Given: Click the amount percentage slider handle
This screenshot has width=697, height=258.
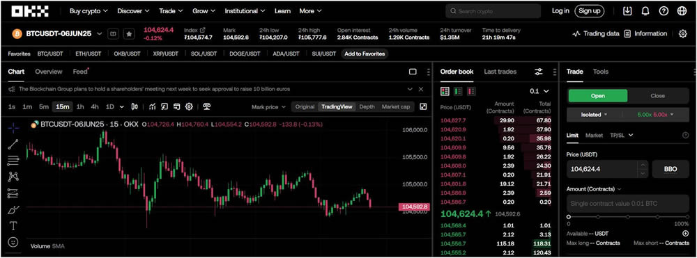Looking at the screenshot, I should pyautogui.click(x=569, y=217).
